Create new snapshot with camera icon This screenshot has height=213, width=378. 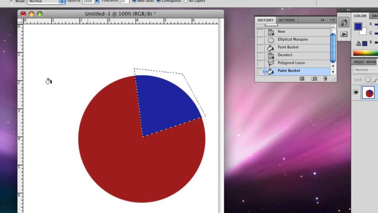coord(314,78)
